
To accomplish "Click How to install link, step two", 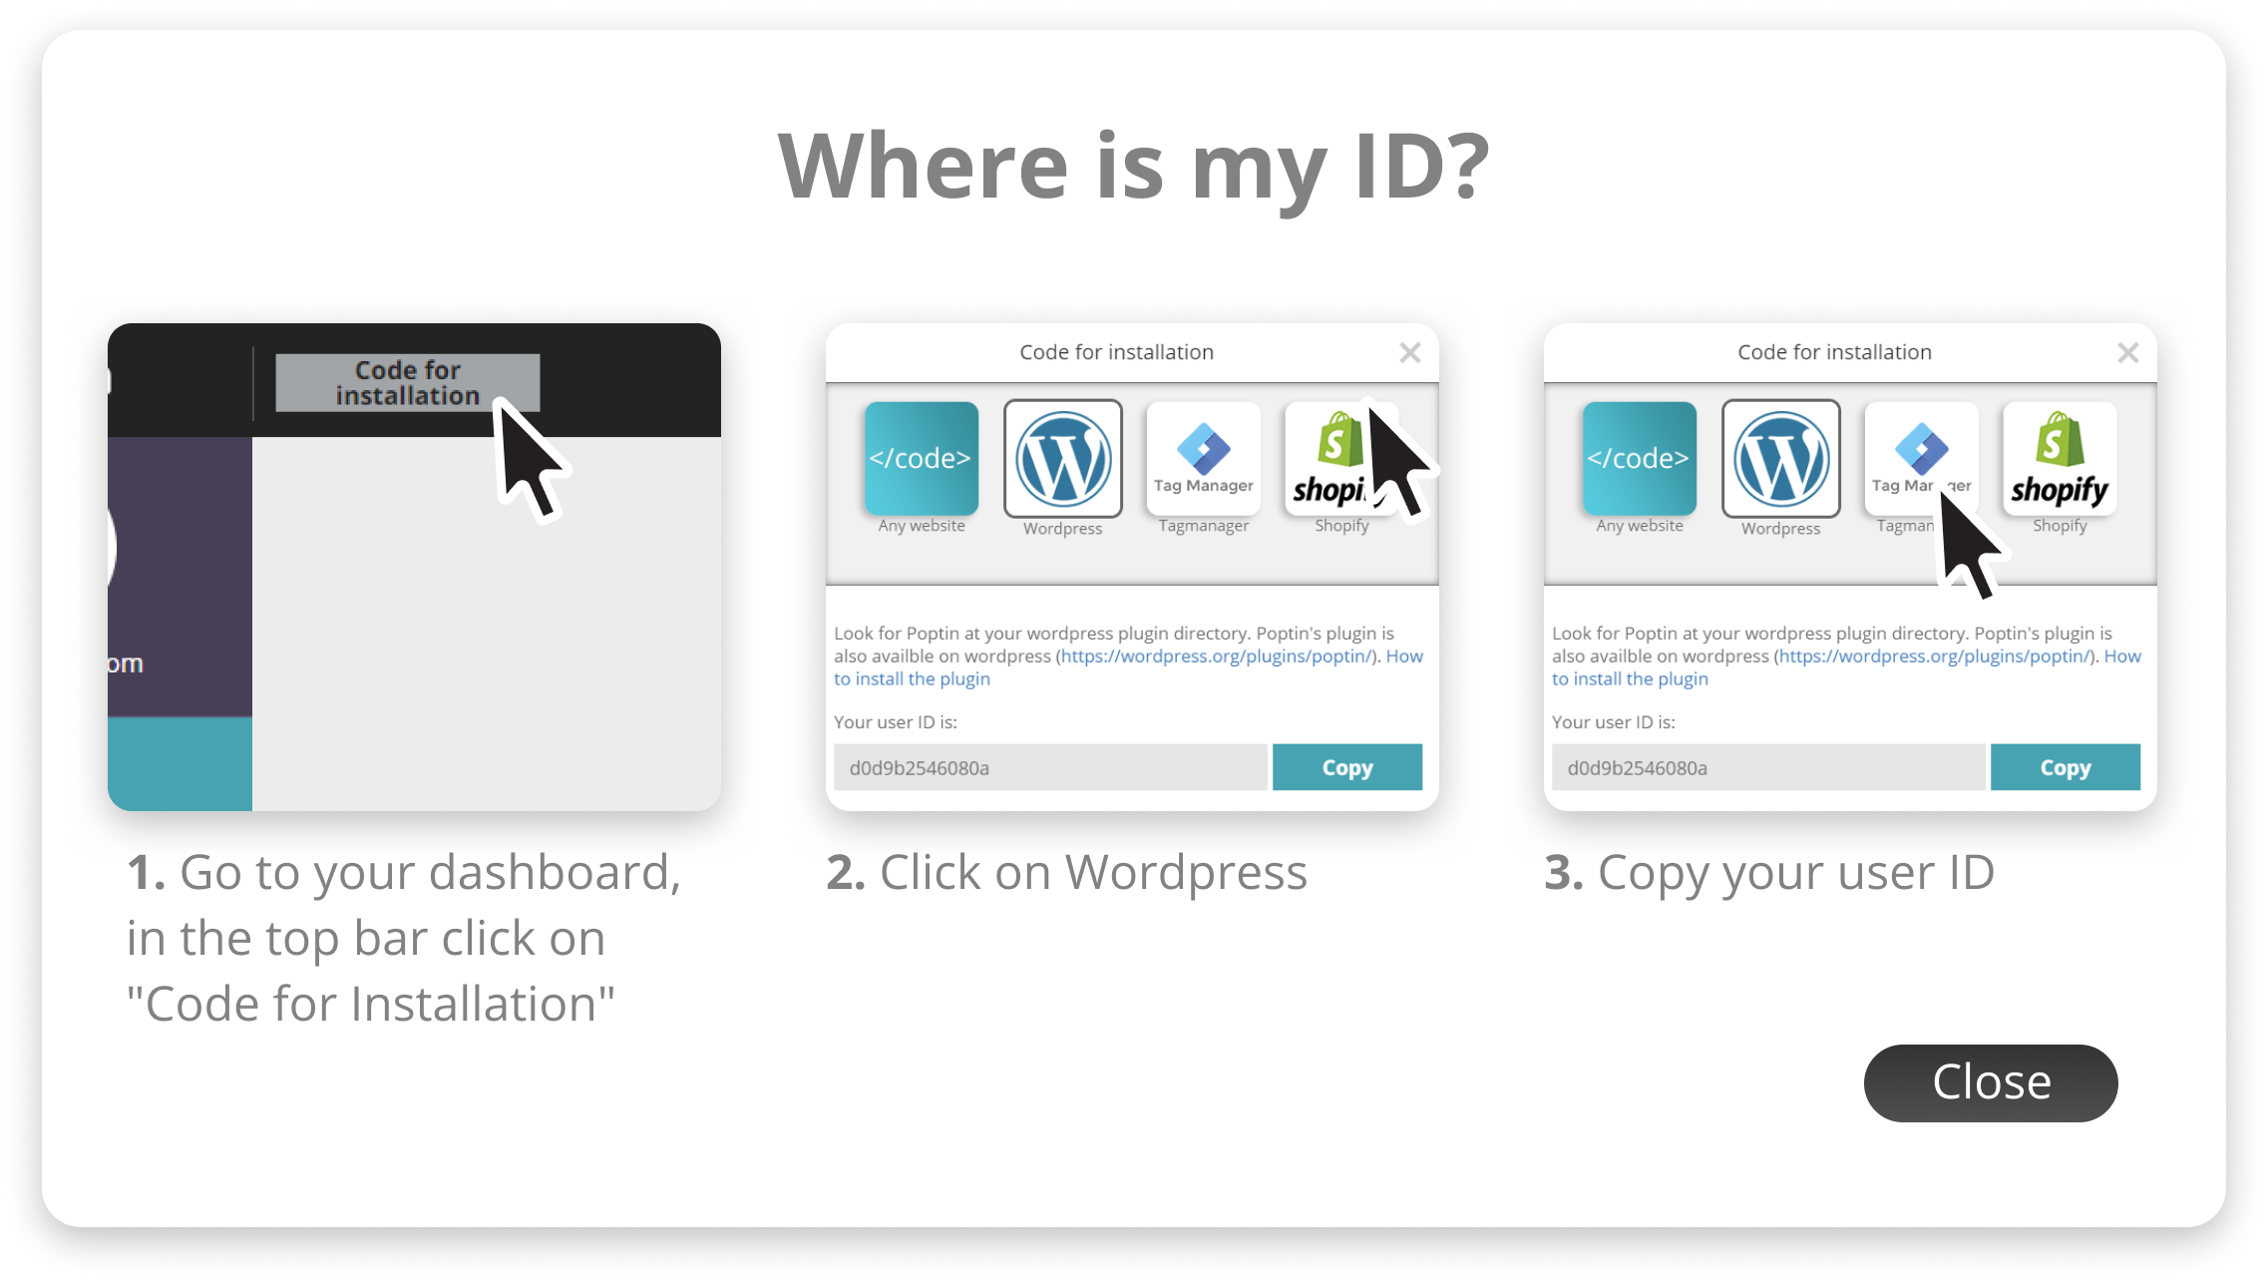I will click(912, 679).
